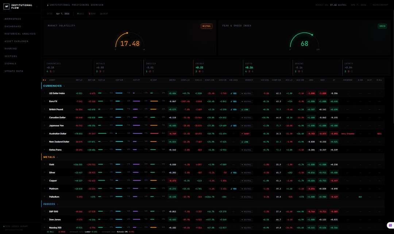Collapse the METALS group header
The image size is (394, 234).
click(213, 157)
